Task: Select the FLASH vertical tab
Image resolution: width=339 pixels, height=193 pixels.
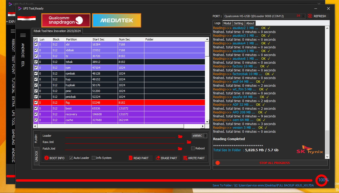Action: click(36, 139)
